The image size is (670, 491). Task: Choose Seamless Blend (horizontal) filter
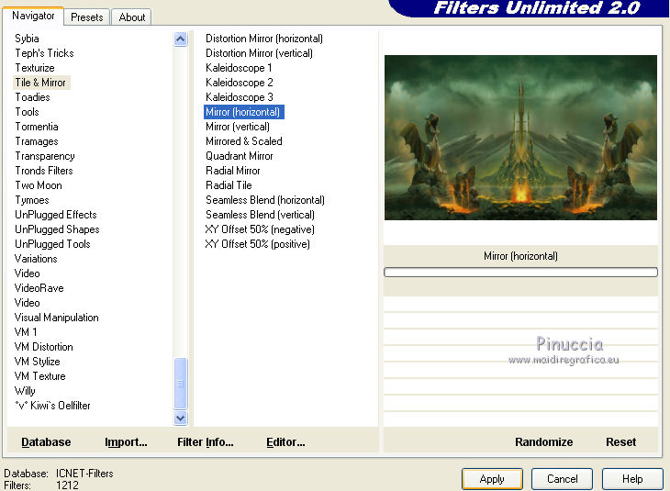click(x=265, y=200)
